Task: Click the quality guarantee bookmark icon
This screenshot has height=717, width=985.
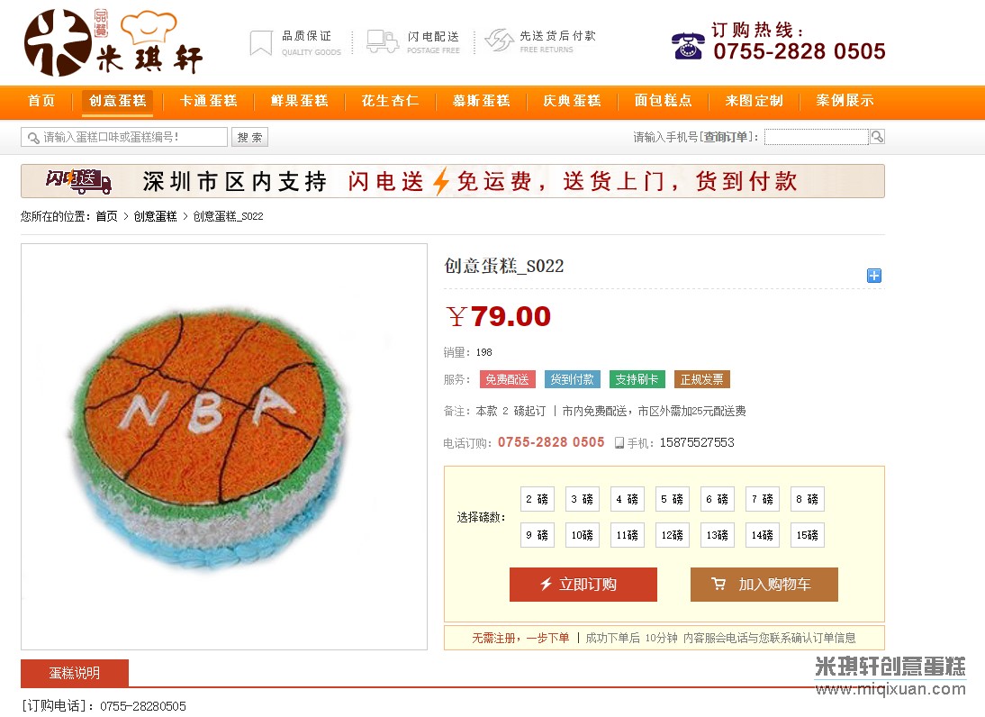Action: (261, 42)
